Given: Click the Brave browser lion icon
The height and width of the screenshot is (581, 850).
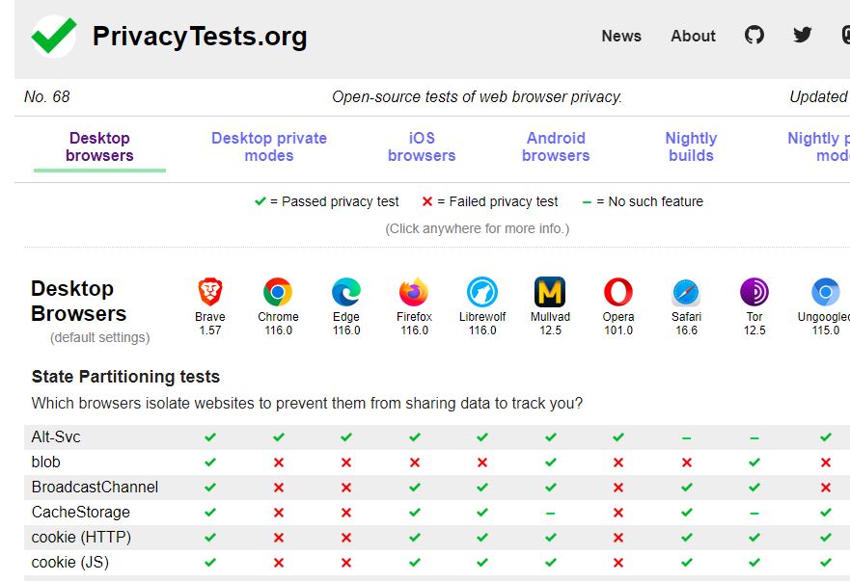Looking at the screenshot, I should click(x=210, y=292).
